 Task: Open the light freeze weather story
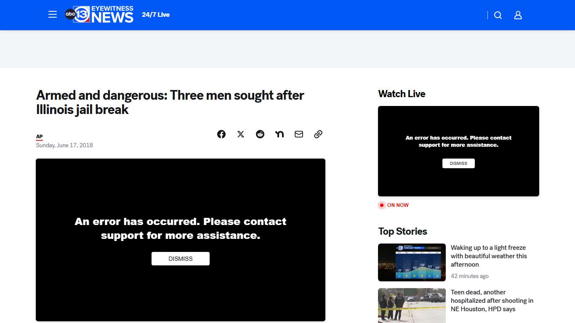pyautogui.click(x=489, y=256)
